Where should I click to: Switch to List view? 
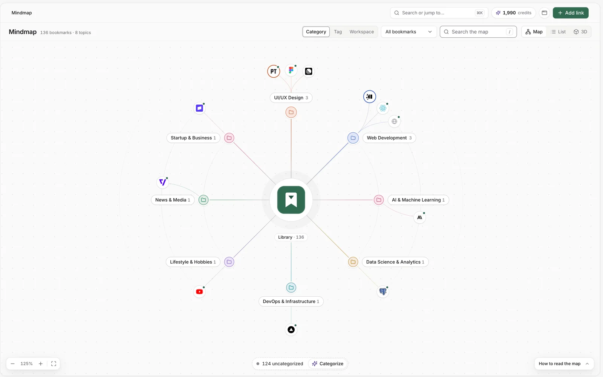tap(558, 32)
